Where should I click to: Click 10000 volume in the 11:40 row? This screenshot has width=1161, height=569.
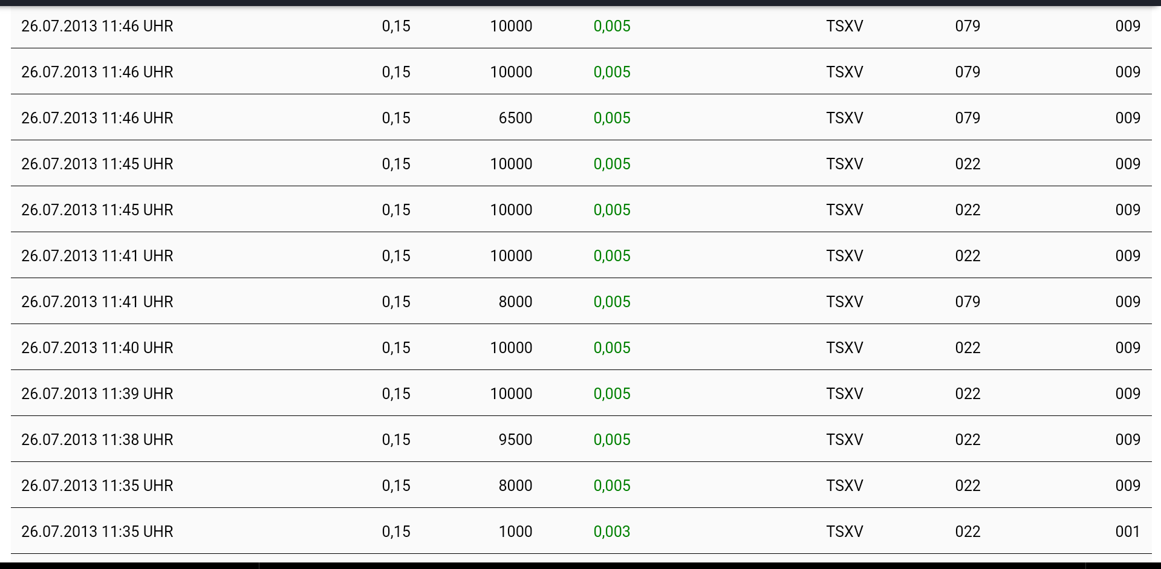511,348
